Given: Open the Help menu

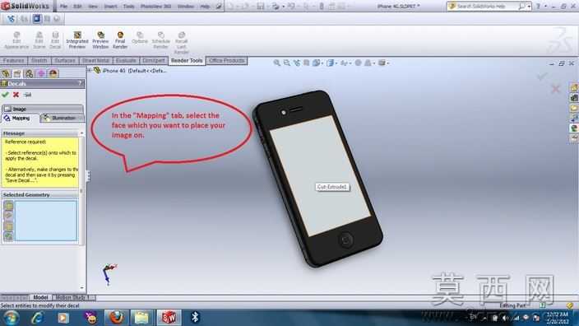Looking at the screenshot, I should pos(205,7).
